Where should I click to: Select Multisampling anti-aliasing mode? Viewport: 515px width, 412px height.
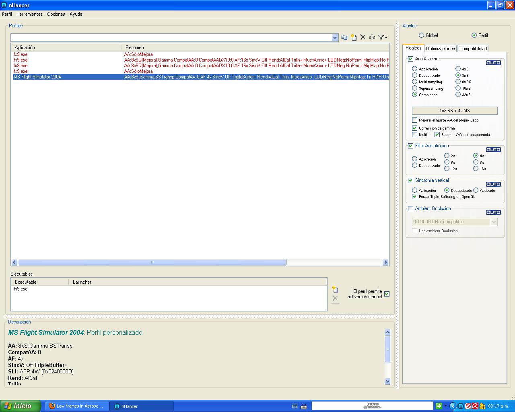click(x=414, y=82)
